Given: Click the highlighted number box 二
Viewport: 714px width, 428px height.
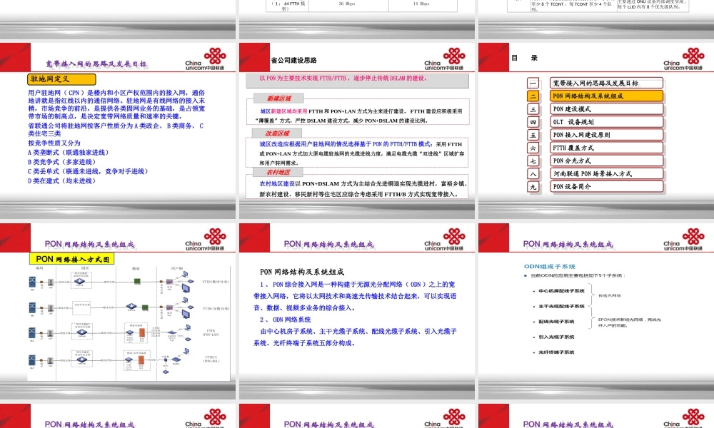Looking at the screenshot, I should tap(533, 96).
